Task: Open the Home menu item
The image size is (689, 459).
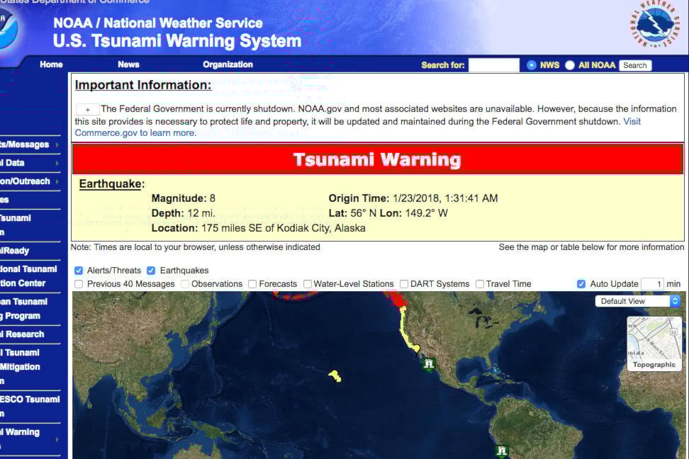Action: (x=50, y=64)
